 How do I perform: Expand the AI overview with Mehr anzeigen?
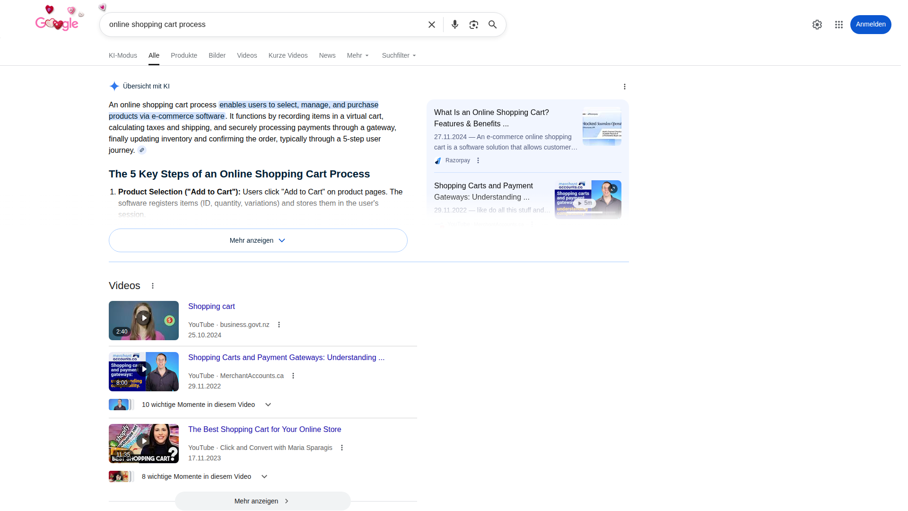click(x=257, y=240)
